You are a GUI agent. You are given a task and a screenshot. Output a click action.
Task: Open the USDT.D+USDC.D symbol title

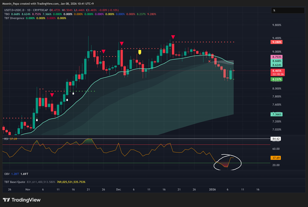[17, 10]
